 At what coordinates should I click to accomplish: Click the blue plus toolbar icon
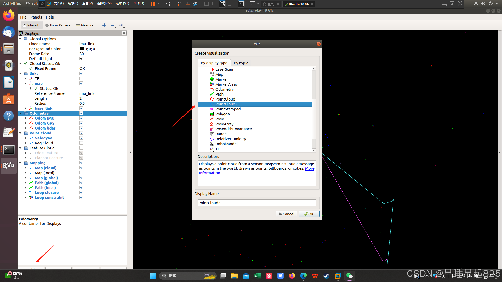tap(104, 25)
